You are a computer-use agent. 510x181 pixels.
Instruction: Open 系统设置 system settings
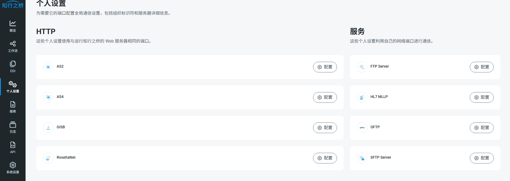(x=13, y=168)
